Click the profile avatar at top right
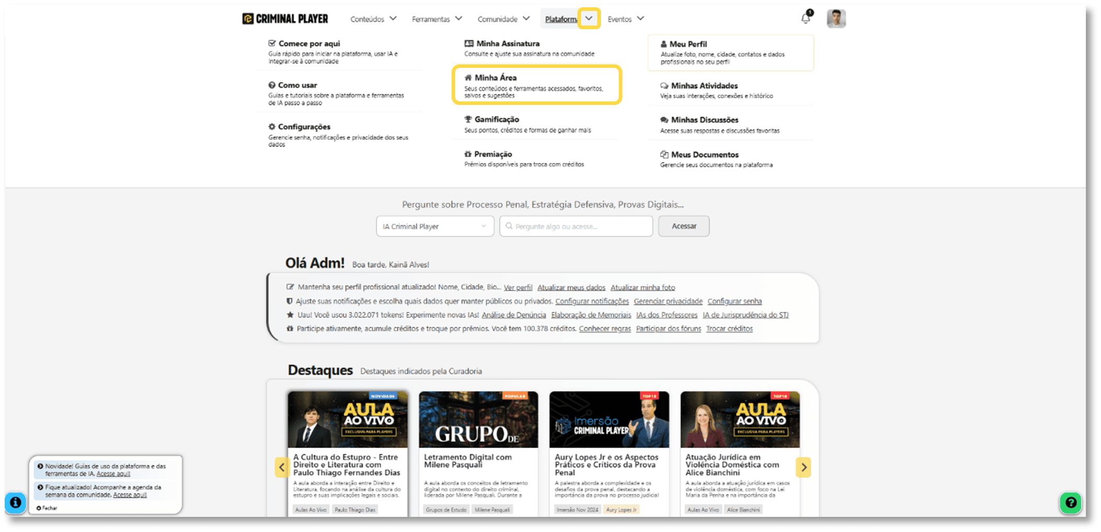The image size is (1101, 532). coord(836,18)
